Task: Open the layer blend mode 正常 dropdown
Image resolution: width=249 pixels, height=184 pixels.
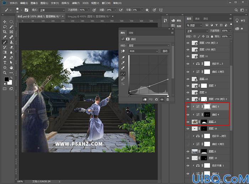Action: tap(197, 31)
